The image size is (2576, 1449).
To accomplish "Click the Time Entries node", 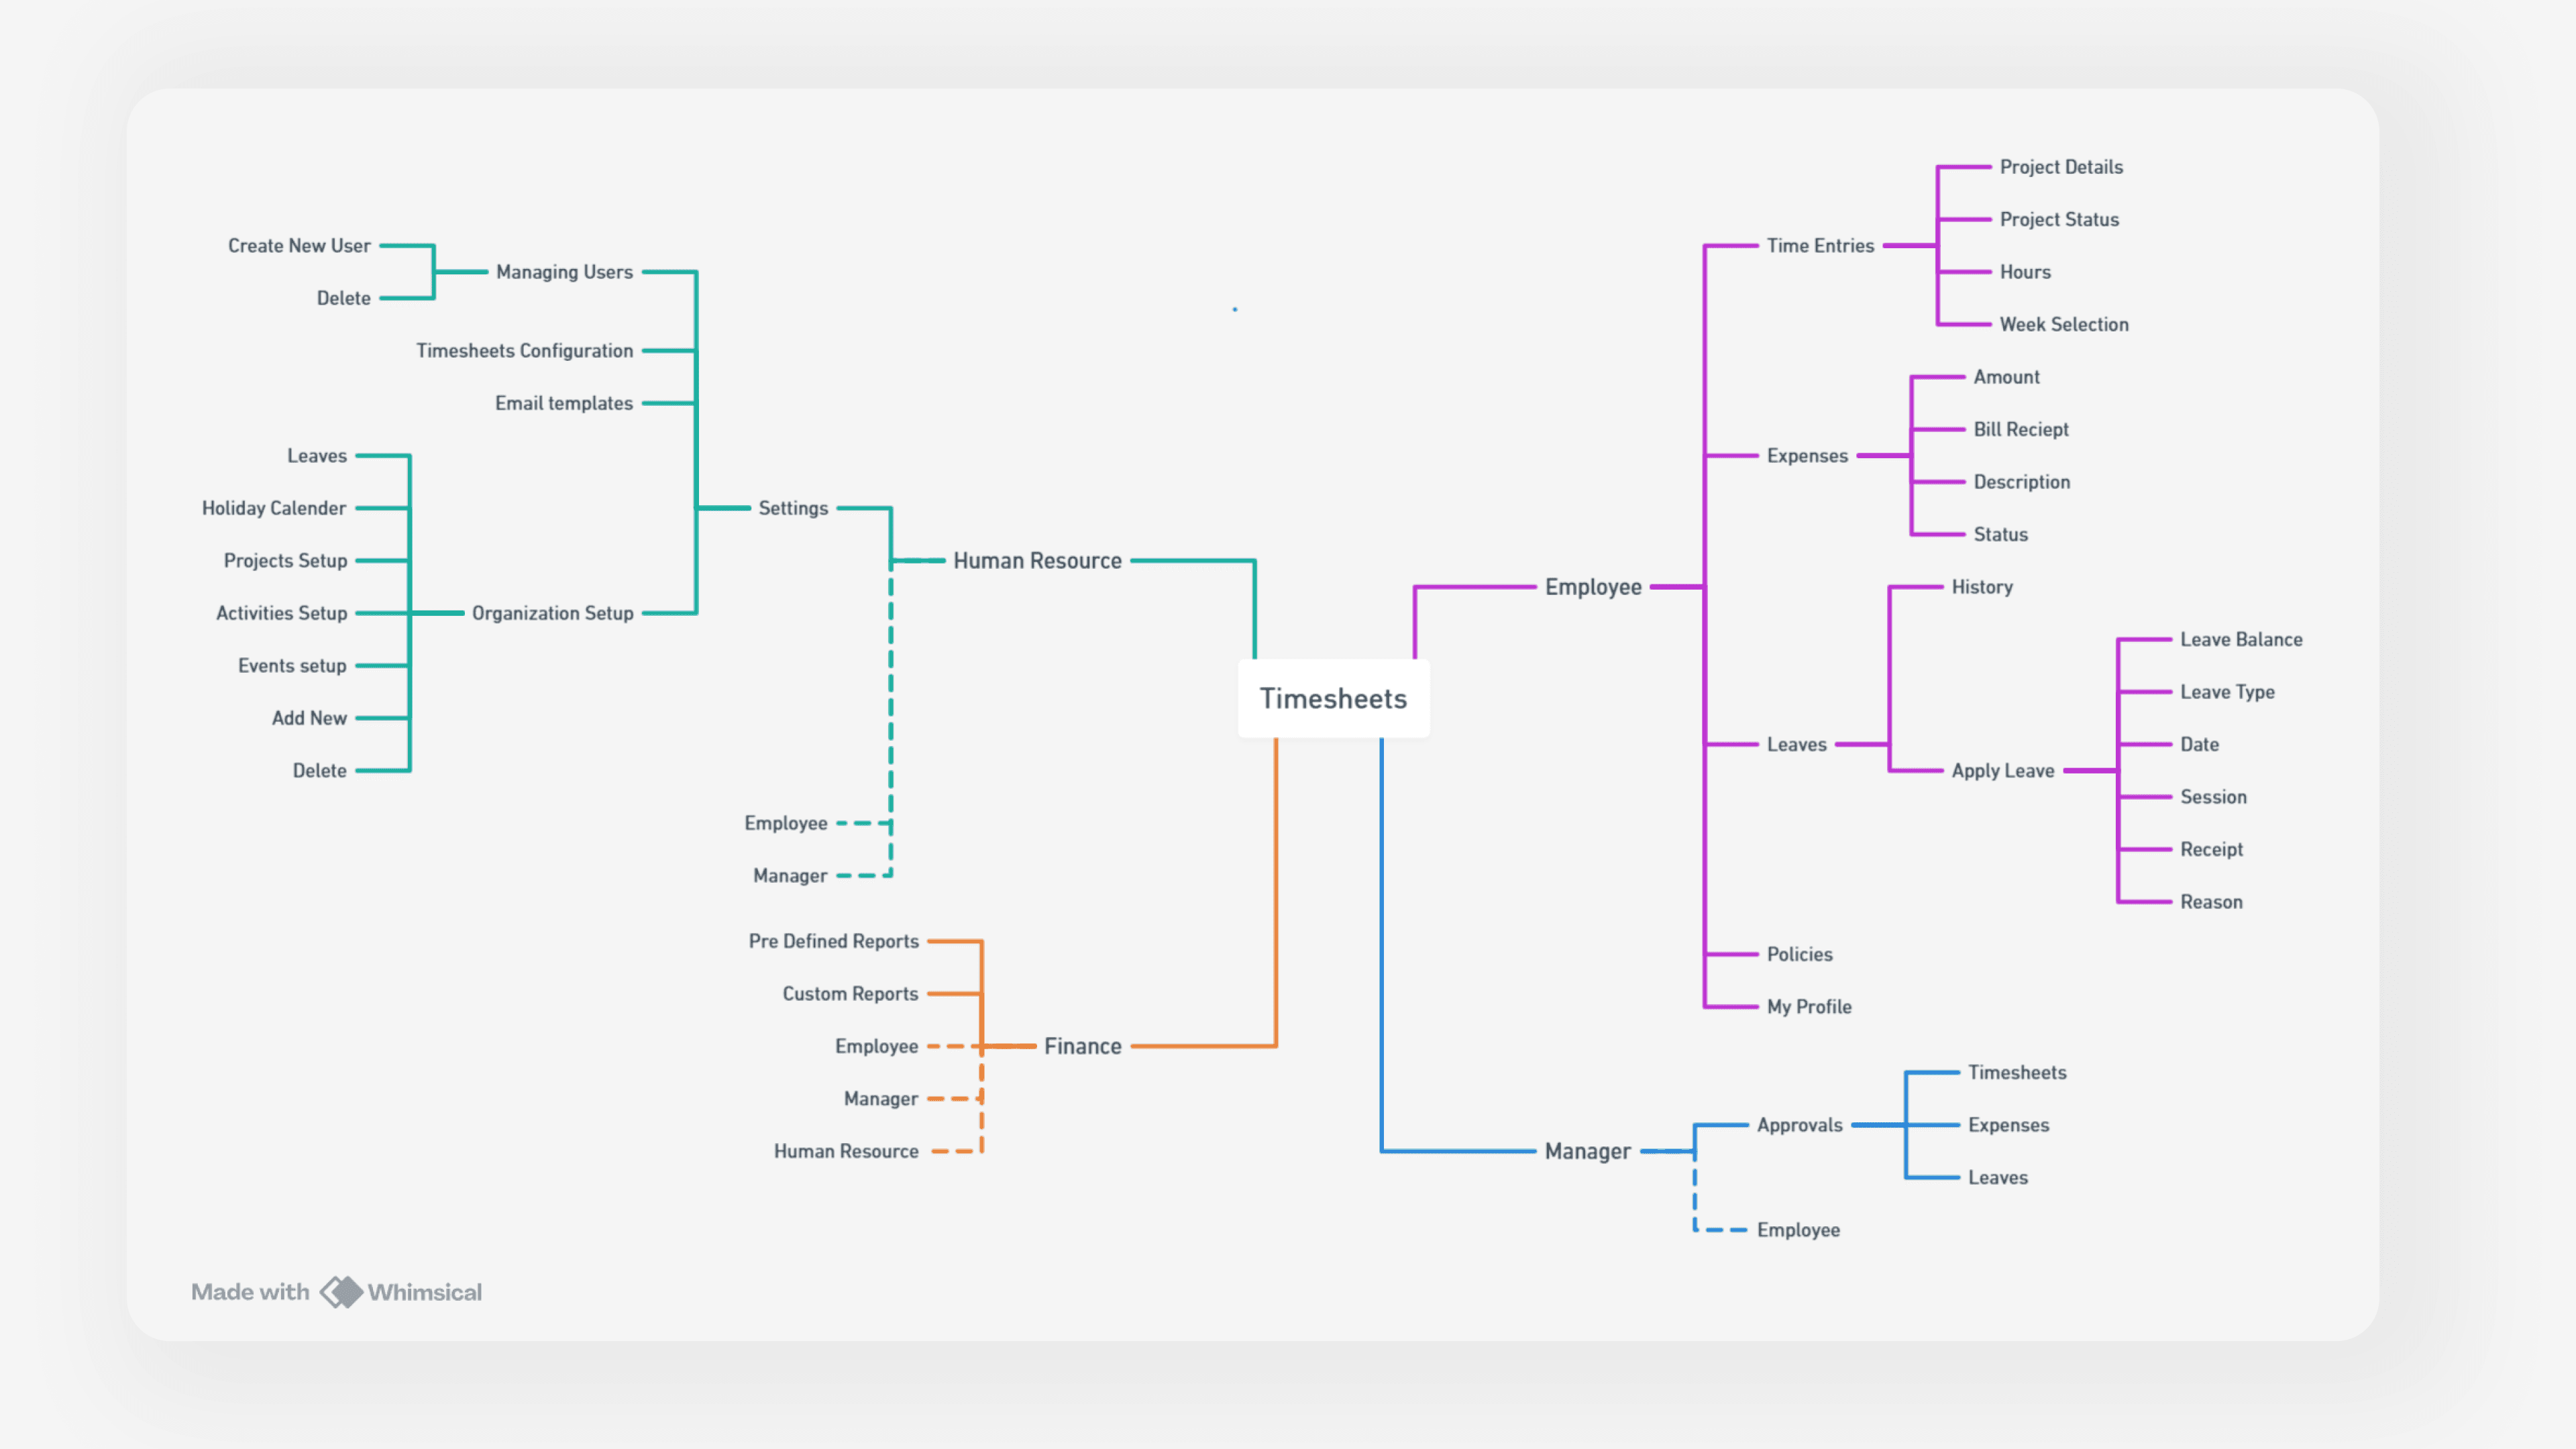I will (1819, 246).
